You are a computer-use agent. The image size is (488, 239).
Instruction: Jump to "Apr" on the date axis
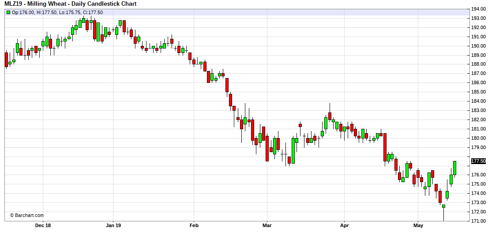345,226
